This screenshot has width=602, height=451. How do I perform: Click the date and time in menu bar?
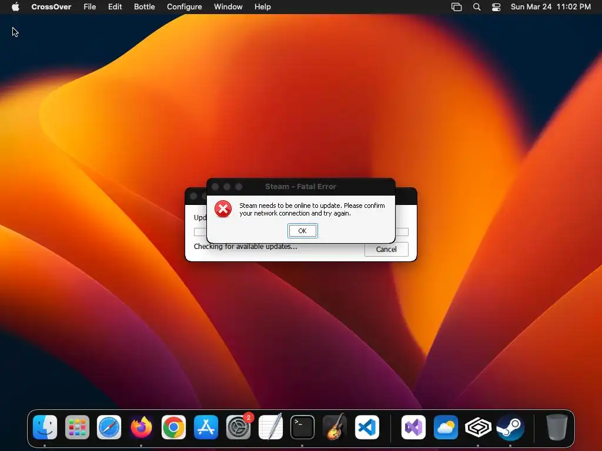point(550,7)
